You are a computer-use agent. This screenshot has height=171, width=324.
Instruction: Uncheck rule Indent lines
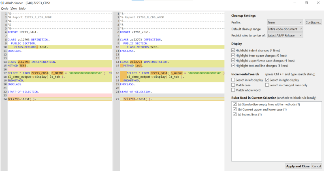235,114
